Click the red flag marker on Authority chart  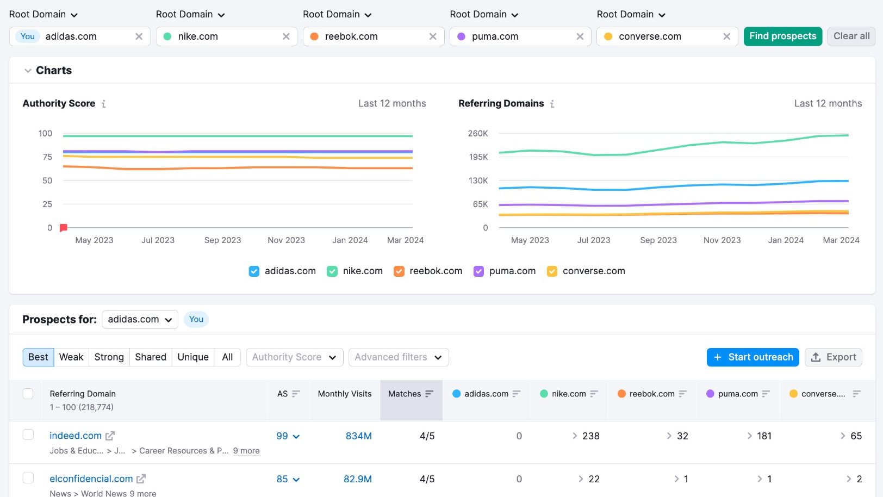(63, 228)
